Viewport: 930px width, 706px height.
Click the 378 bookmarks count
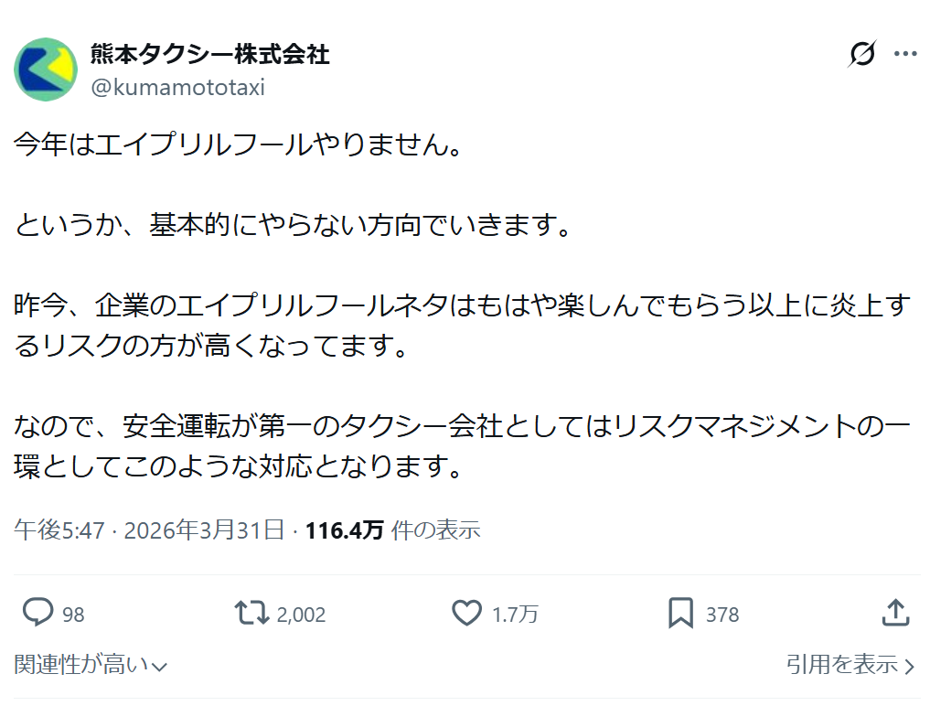click(722, 615)
